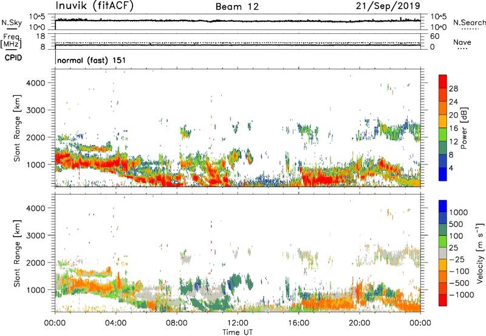Image resolution: width=486 pixels, height=336 pixels.
Task: Select the "Time UT" axis title
Action: click(x=238, y=332)
